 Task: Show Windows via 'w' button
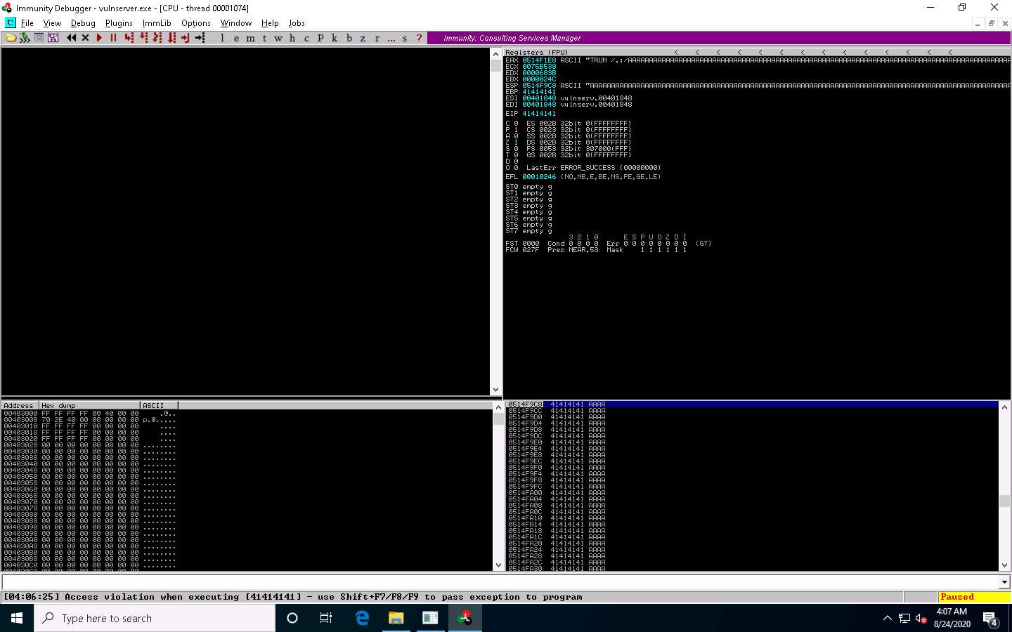coord(278,38)
